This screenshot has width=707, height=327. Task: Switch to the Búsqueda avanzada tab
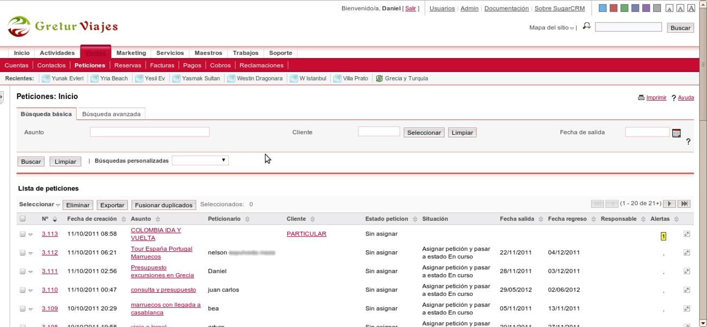click(111, 114)
